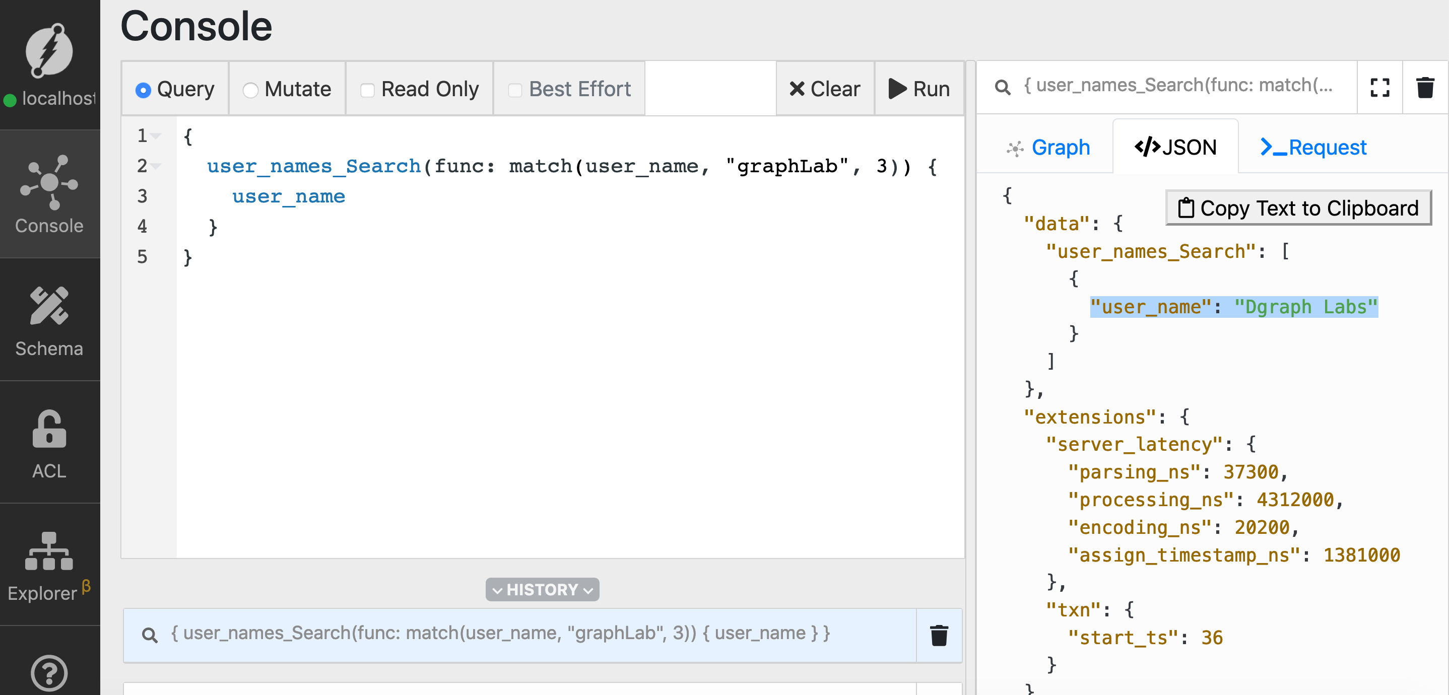Open the ACL lock icon page
Screen dimensions: 1449x695
coord(49,443)
